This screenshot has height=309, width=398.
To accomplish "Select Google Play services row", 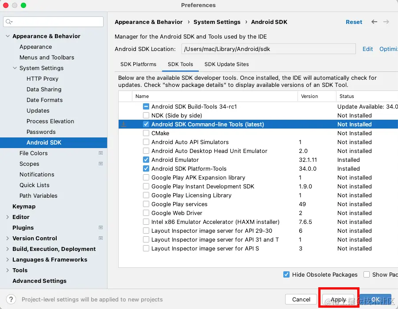I will click(x=179, y=204).
